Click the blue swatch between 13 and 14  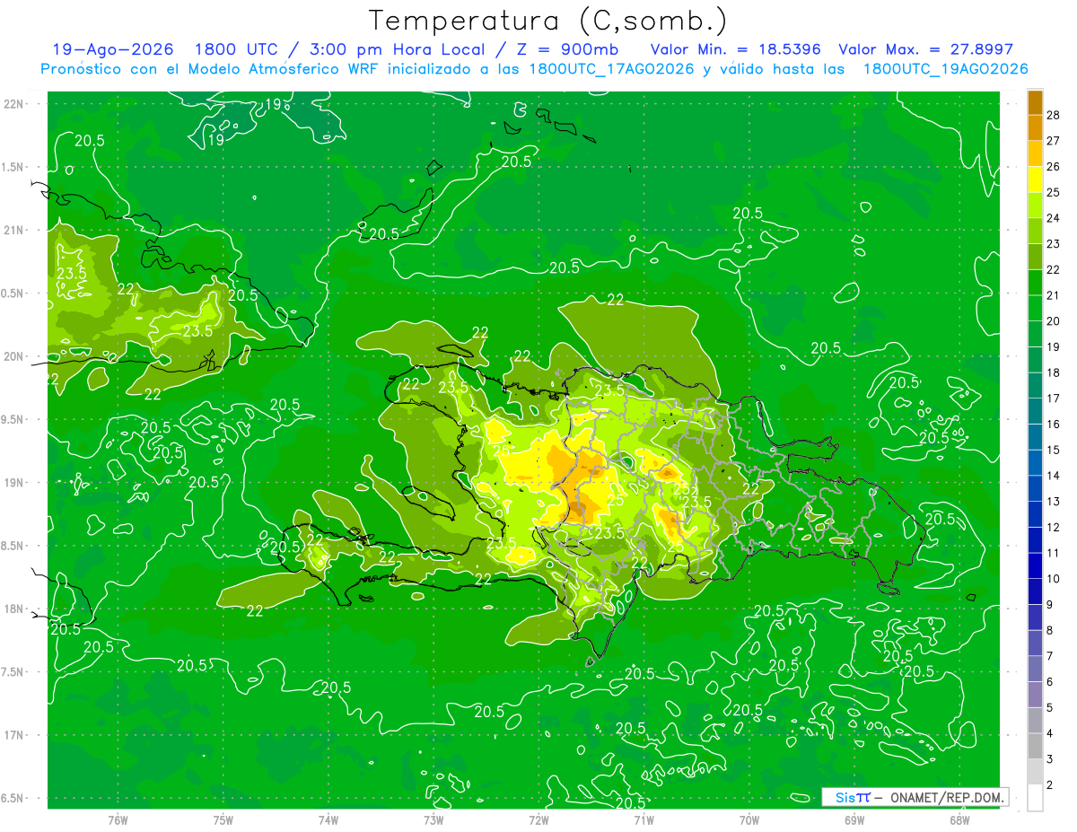click(x=1035, y=488)
